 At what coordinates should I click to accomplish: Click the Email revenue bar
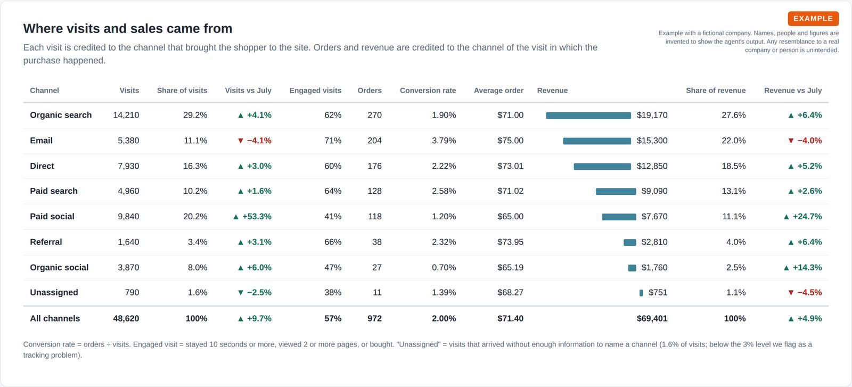(x=597, y=141)
